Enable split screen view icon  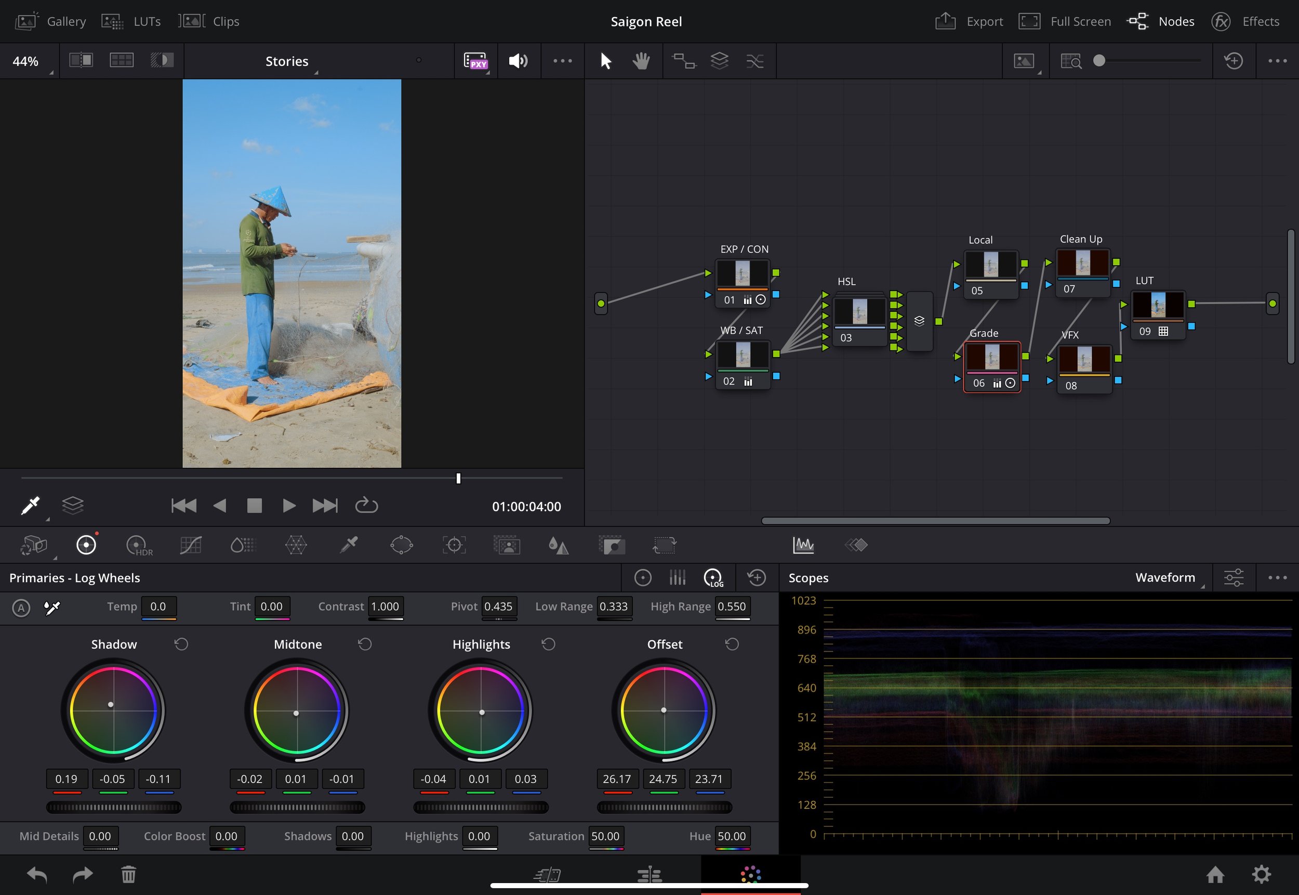[122, 60]
